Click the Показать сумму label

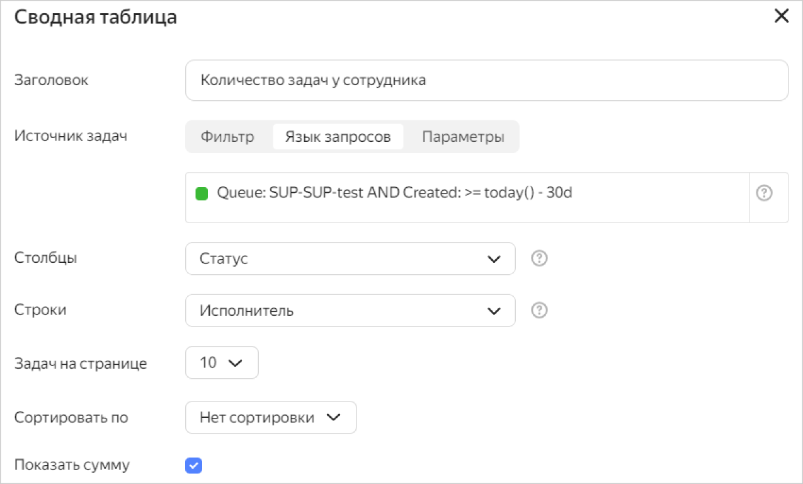click(72, 466)
